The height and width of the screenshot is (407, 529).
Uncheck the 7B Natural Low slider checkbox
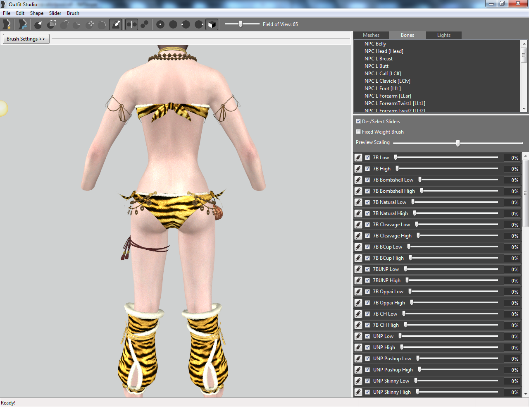(367, 202)
